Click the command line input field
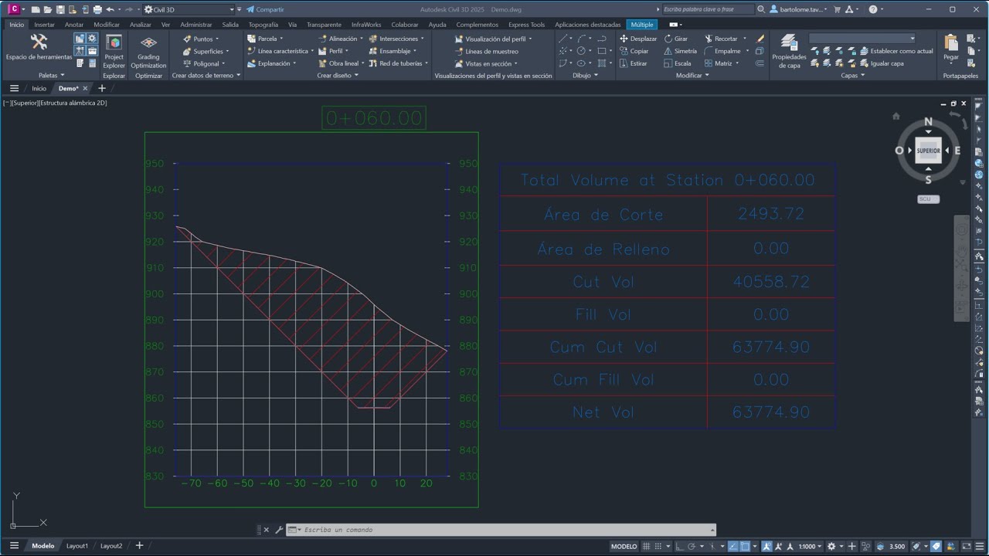Viewport: 989px width, 556px height. tap(506, 530)
